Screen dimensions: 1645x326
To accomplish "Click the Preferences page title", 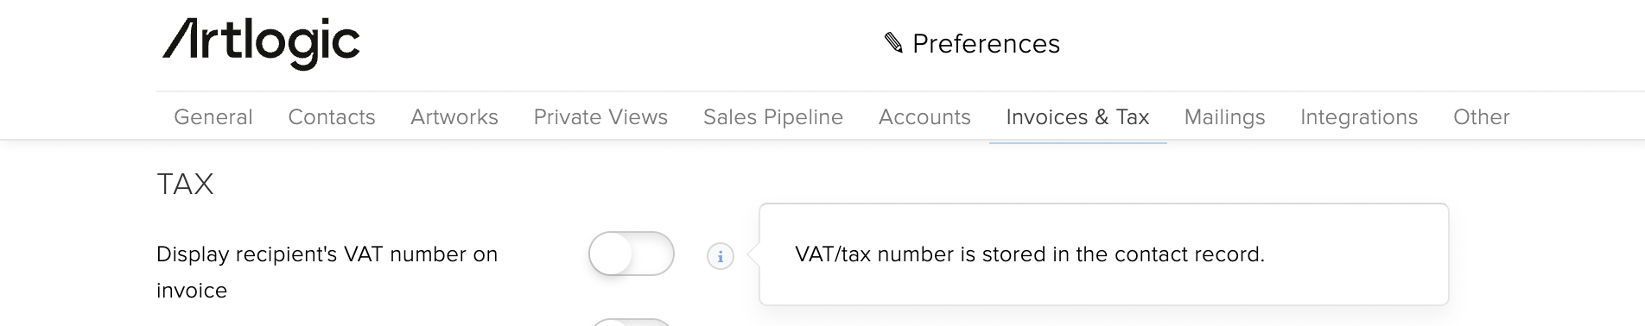I will pyautogui.click(x=986, y=44).
